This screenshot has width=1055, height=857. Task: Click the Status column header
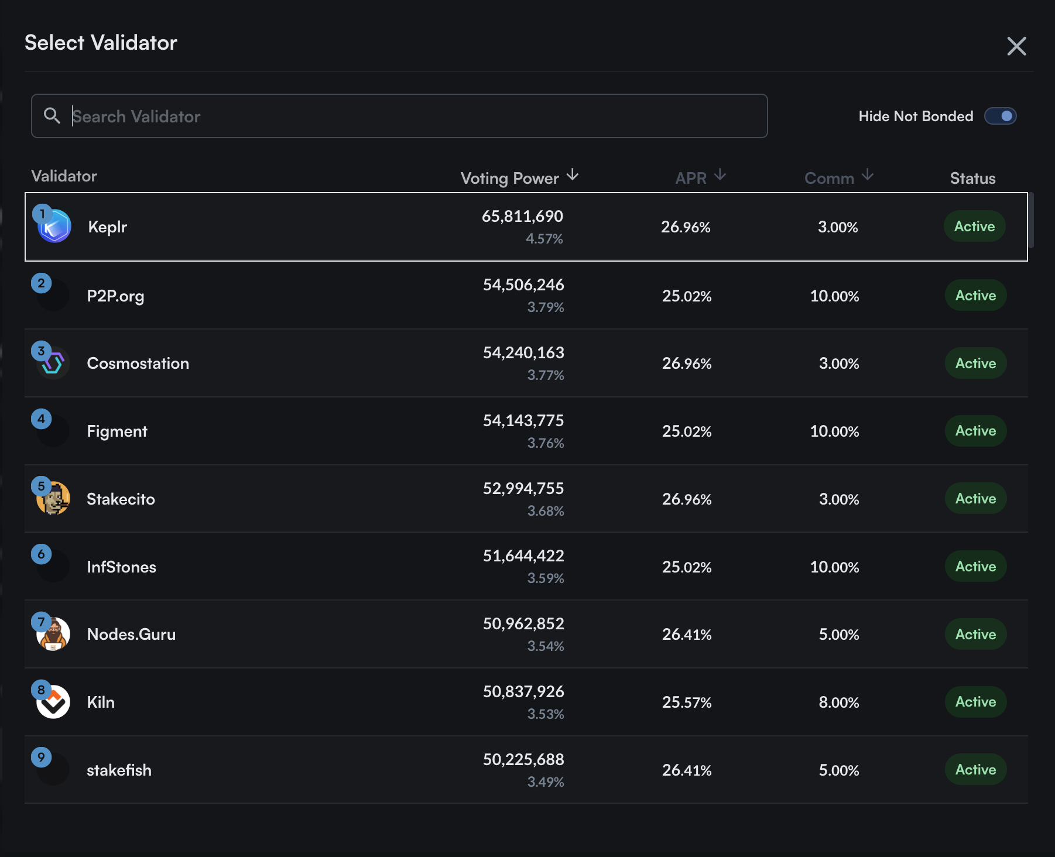(972, 178)
